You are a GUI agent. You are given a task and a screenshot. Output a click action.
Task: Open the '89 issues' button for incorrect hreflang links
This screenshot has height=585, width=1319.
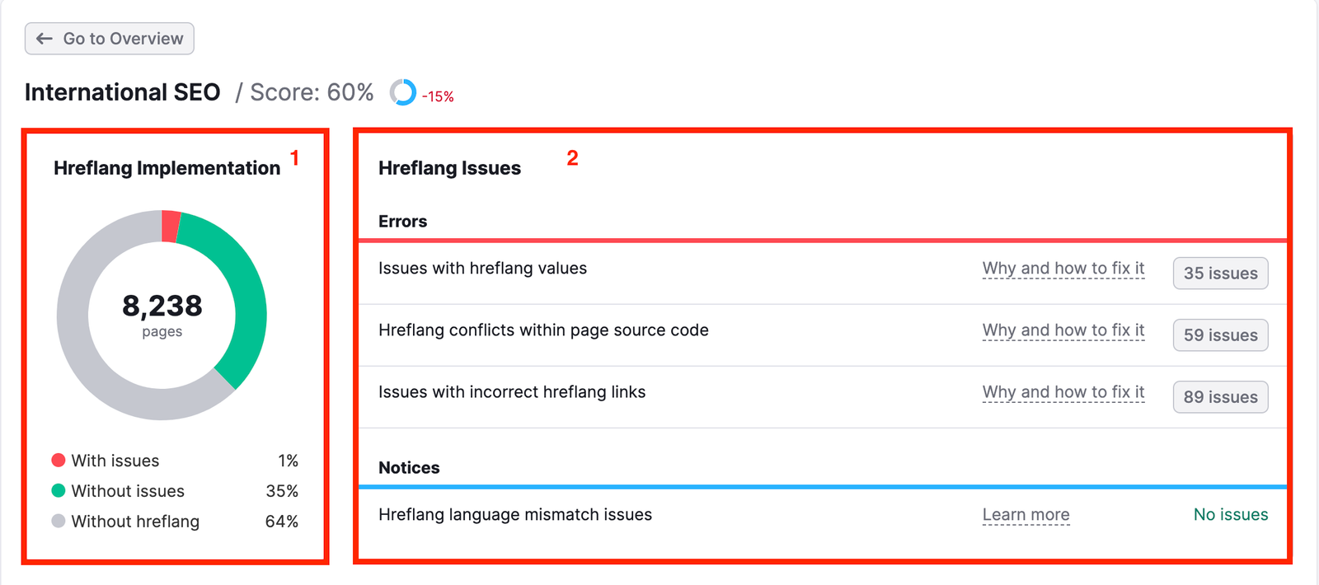click(x=1220, y=396)
